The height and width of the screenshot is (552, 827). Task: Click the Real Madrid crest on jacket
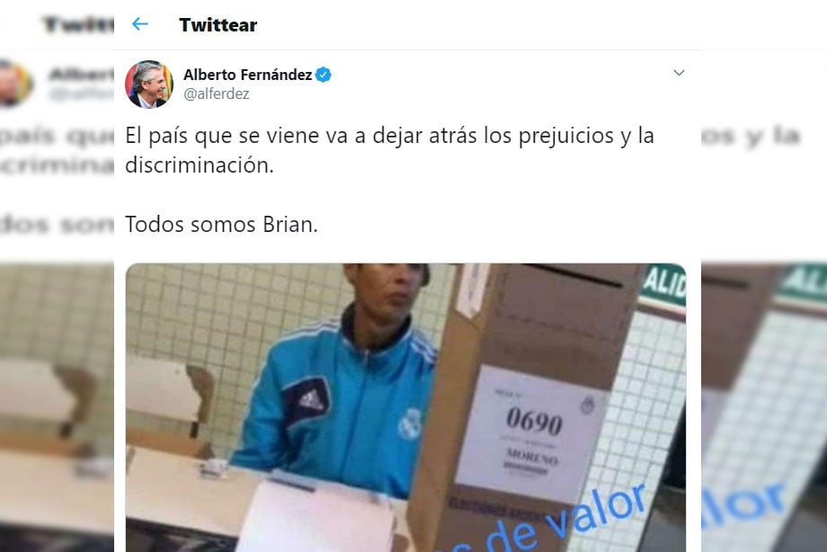pos(410,423)
